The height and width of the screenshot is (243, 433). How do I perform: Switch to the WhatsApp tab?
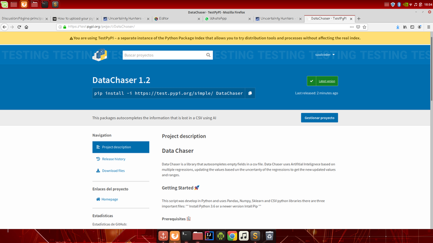tap(226, 18)
